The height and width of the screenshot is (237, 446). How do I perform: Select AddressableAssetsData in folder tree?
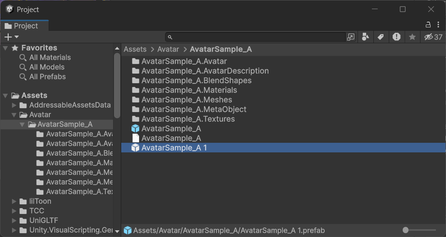click(x=70, y=105)
